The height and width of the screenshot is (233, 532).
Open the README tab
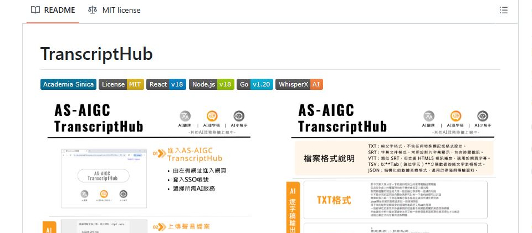coord(53,10)
